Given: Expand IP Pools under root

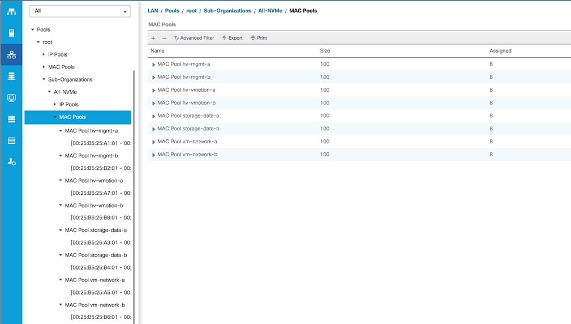Looking at the screenshot, I should point(44,54).
